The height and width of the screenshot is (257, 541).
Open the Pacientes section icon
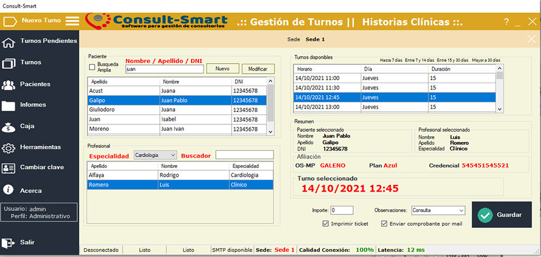tap(9, 85)
